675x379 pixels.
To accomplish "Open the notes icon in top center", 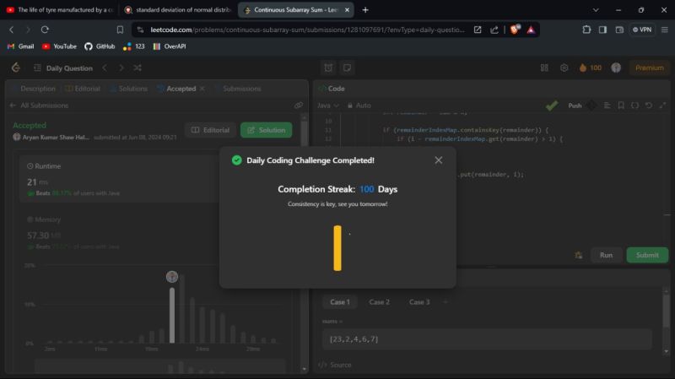I will click(x=347, y=68).
